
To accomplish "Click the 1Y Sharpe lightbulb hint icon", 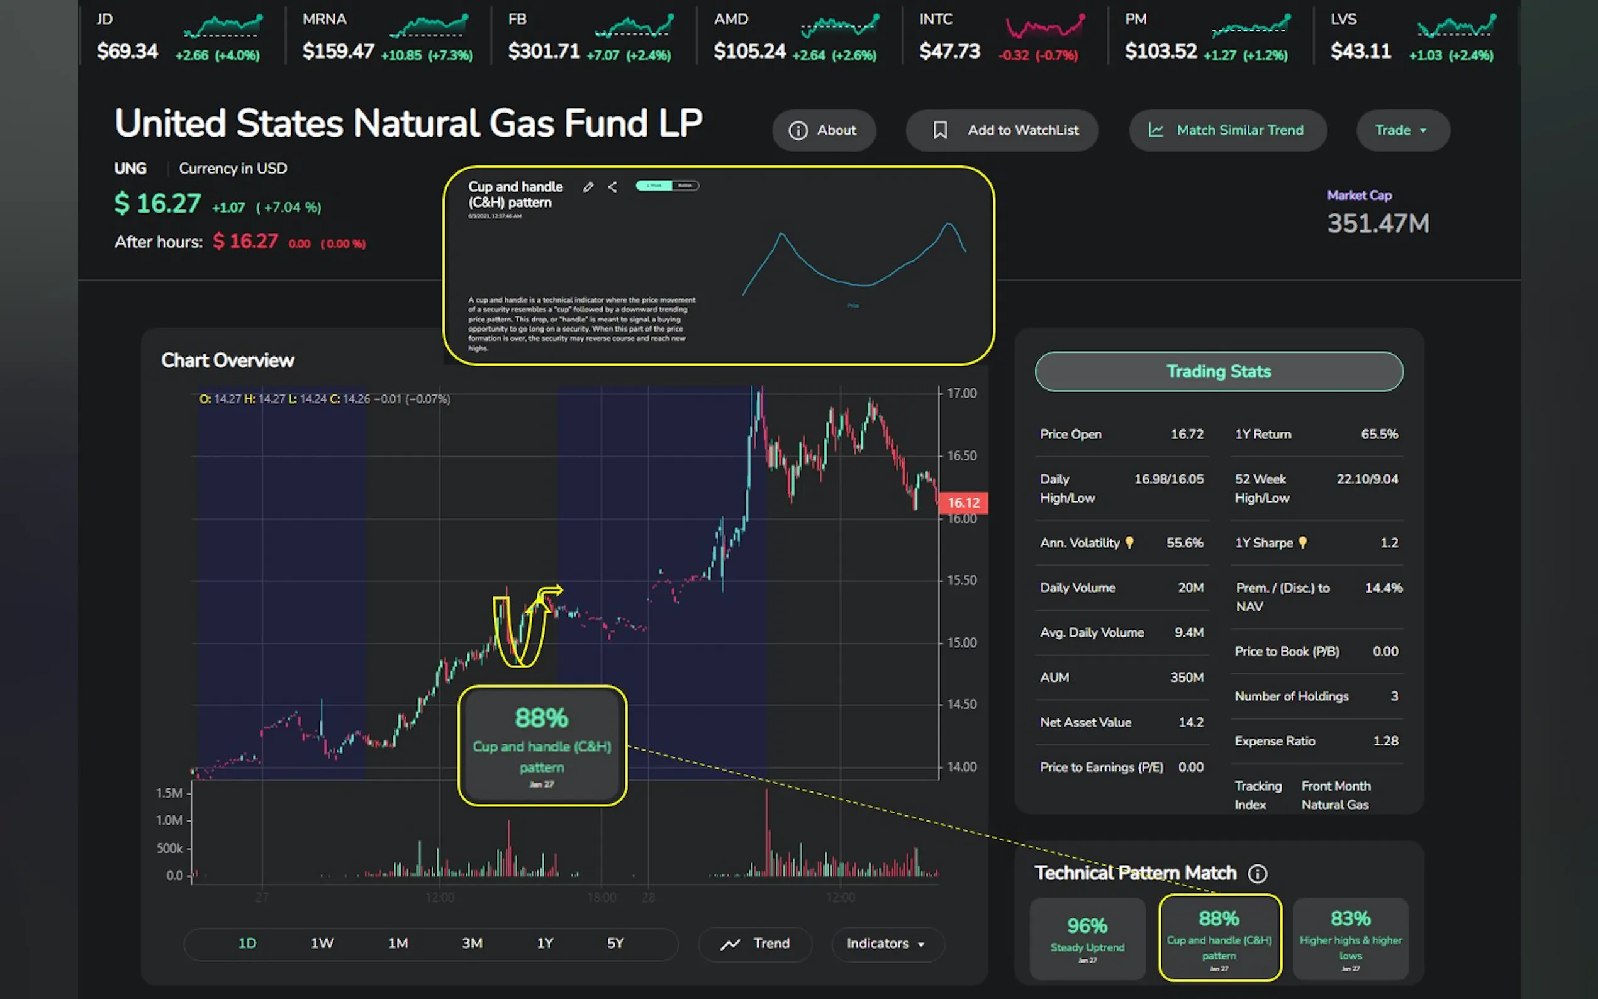I will [1303, 542].
